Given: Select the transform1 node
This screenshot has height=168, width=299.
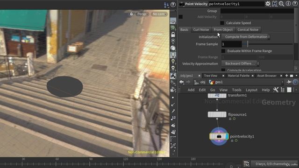Looking at the screenshot, I should coord(217,95).
